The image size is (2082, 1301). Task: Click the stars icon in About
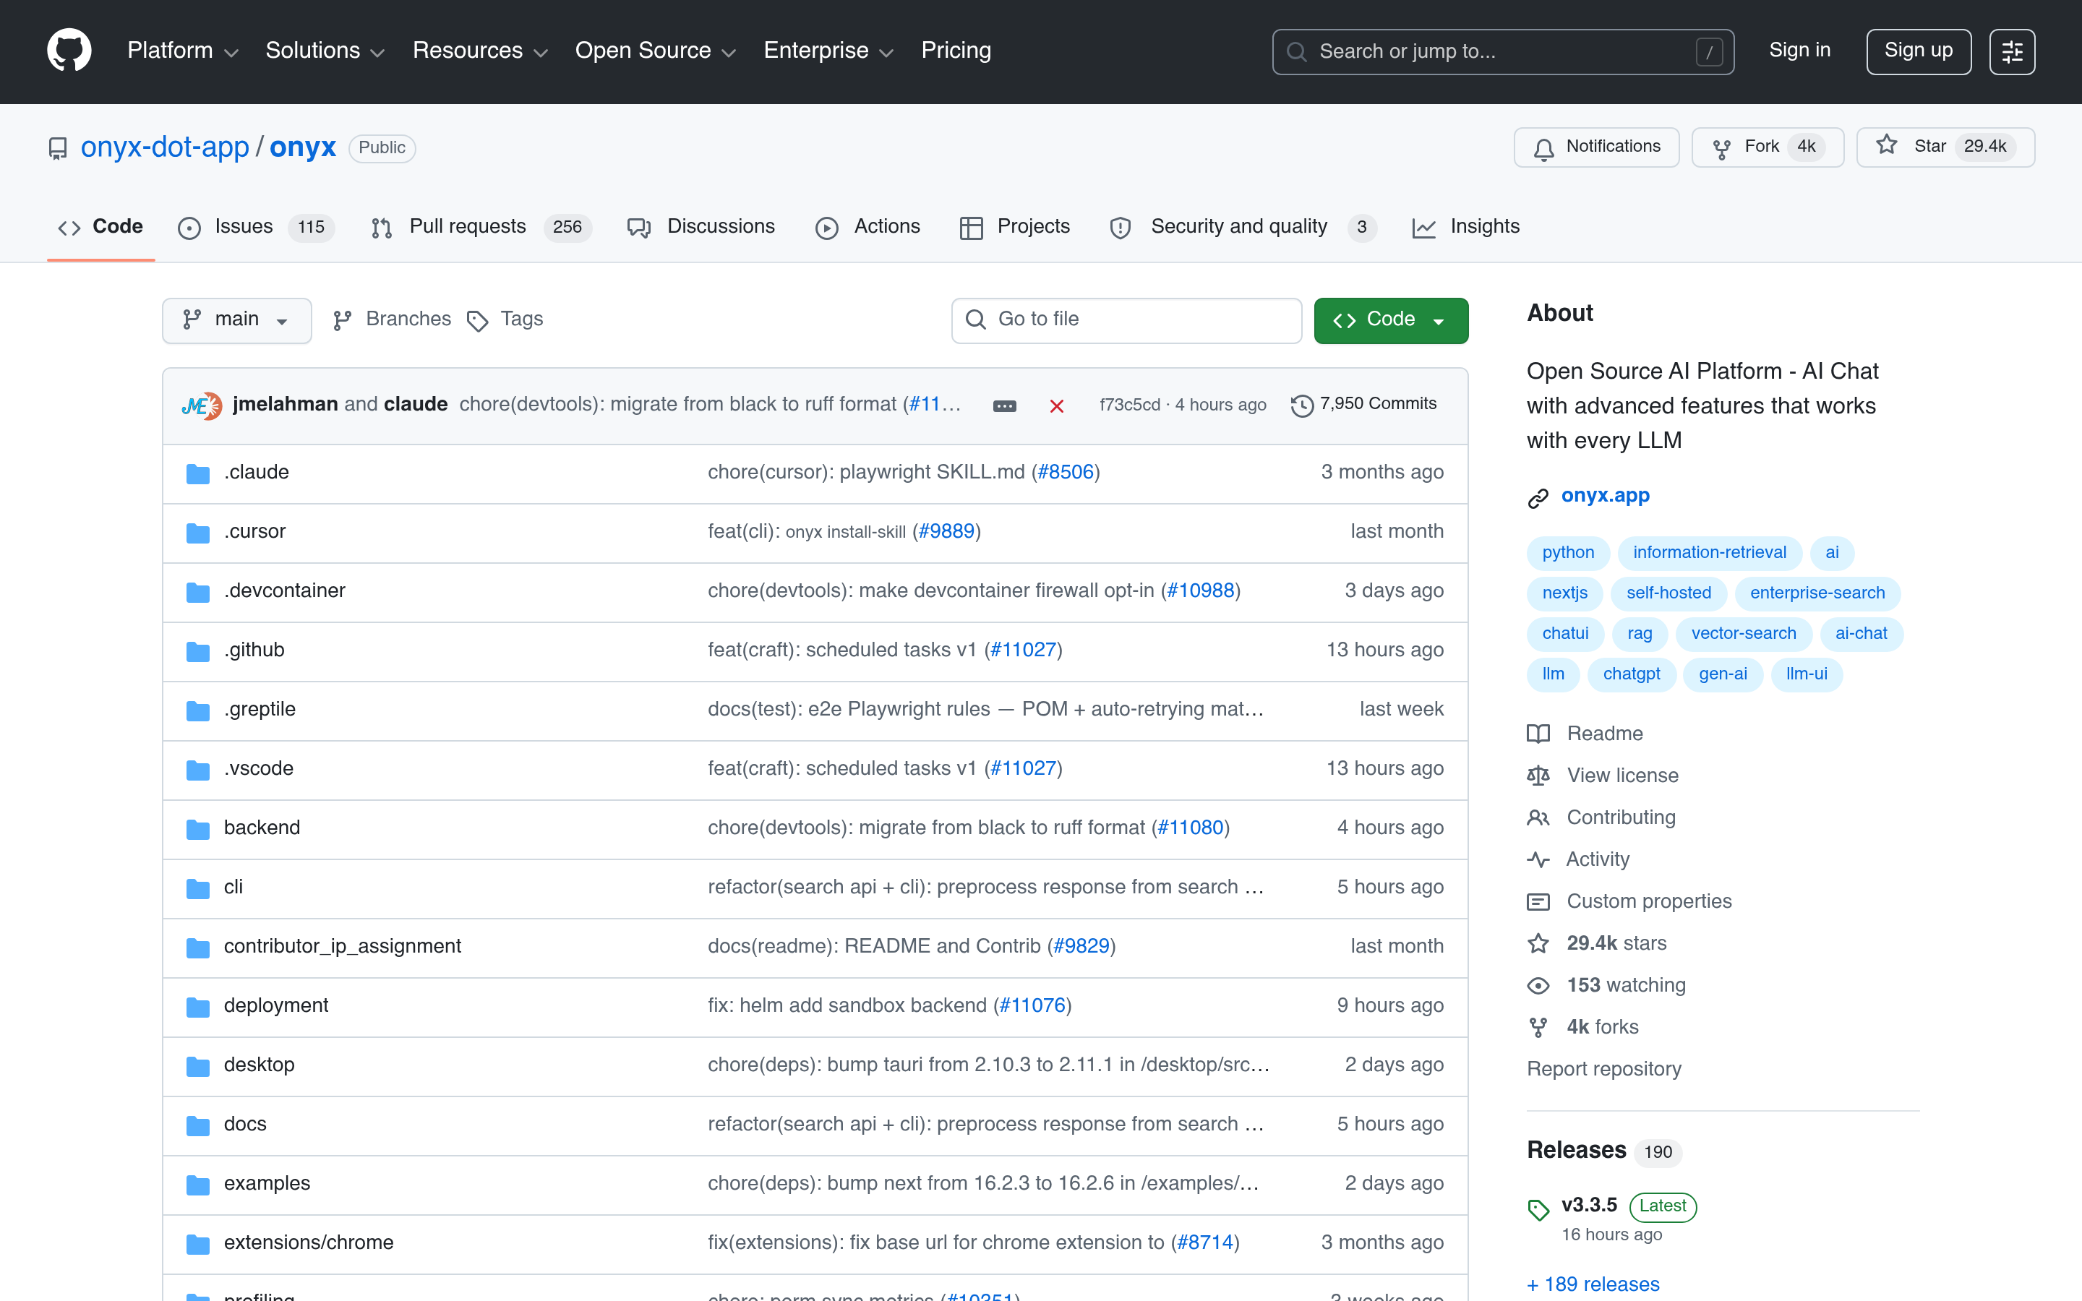point(1538,944)
